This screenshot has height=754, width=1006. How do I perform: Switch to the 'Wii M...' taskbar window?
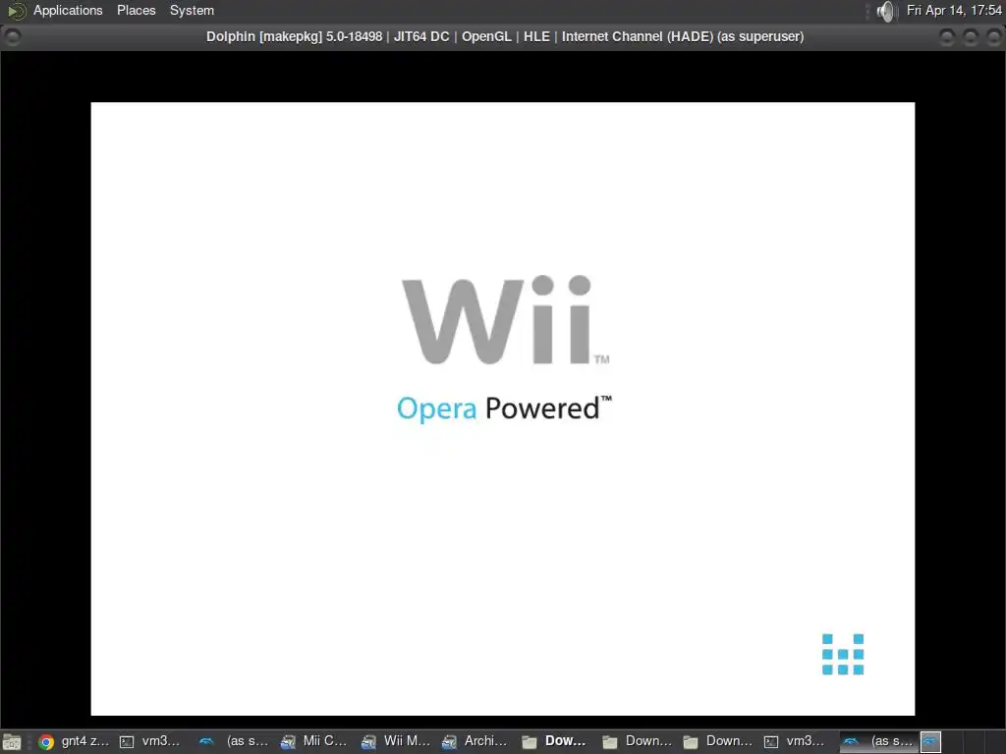coord(397,741)
